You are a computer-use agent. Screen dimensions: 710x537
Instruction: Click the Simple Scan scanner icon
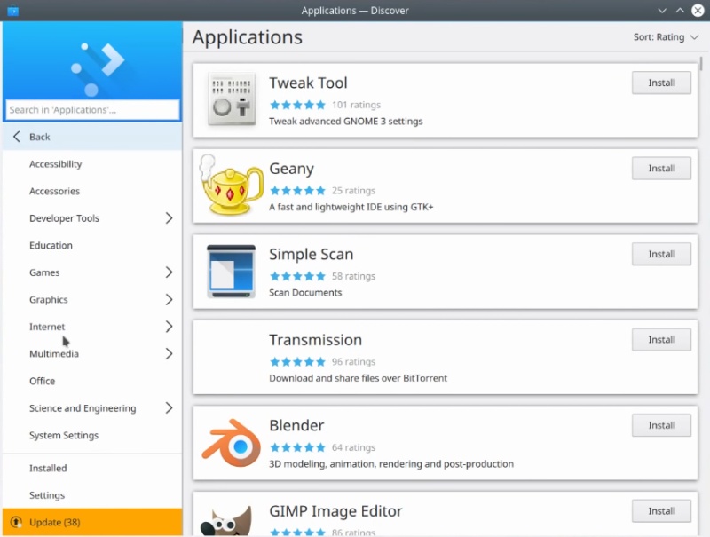point(232,272)
